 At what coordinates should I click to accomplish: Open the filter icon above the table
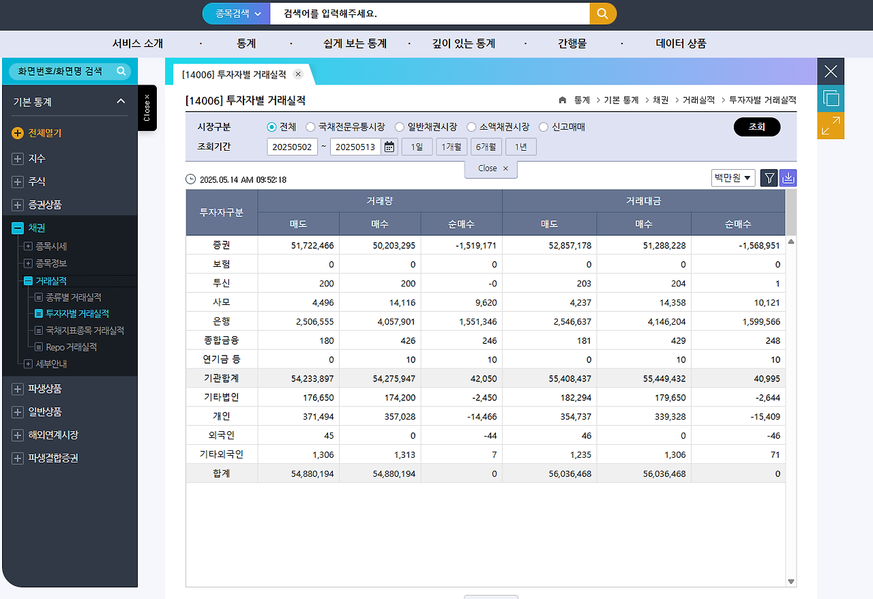point(769,177)
